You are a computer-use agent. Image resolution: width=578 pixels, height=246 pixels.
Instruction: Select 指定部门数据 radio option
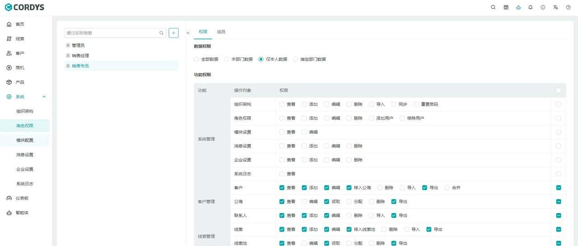coord(296,59)
